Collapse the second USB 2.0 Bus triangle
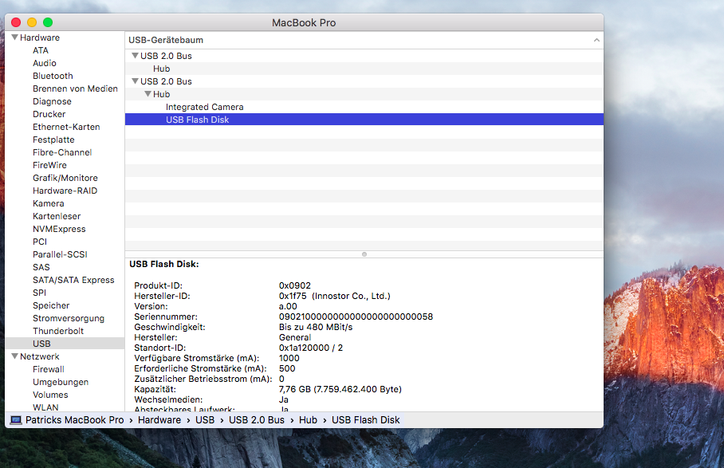Viewport: 724px width, 468px height. tap(136, 81)
